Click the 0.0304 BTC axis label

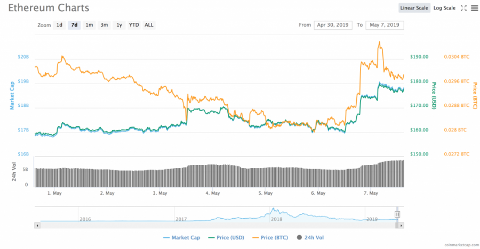coord(457,57)
